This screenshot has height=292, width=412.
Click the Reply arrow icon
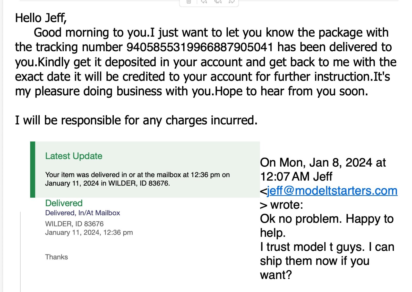point(204,2)
